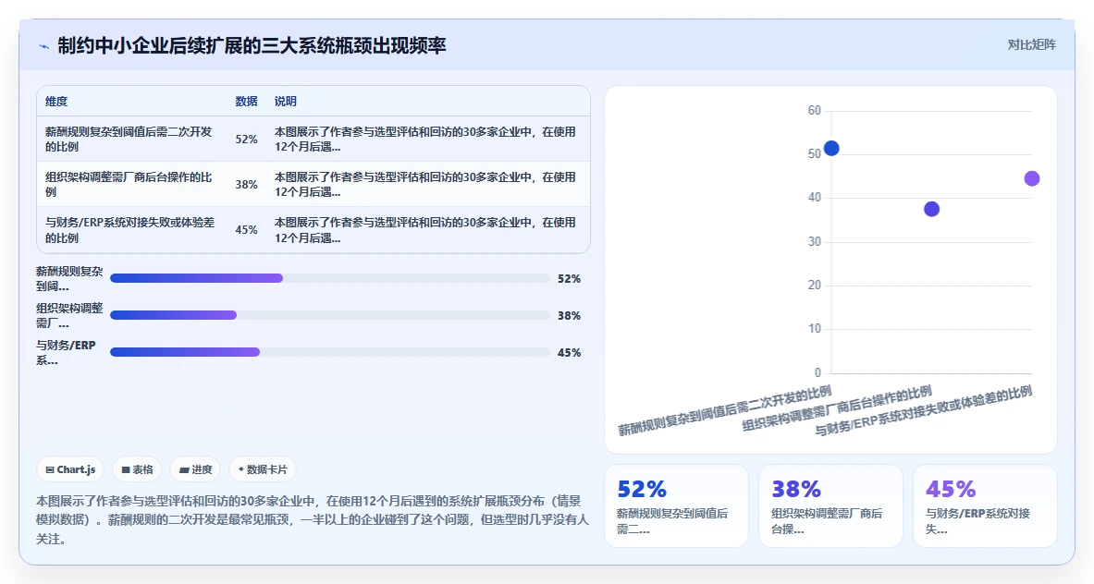
Task: Click the 薪酬规则复杂到阈… progress bar label
Action: pos(69,279)
